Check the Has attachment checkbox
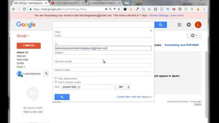The height and width of the screenshot is (123, 219). pyautogui.click(x=56, y=78)
